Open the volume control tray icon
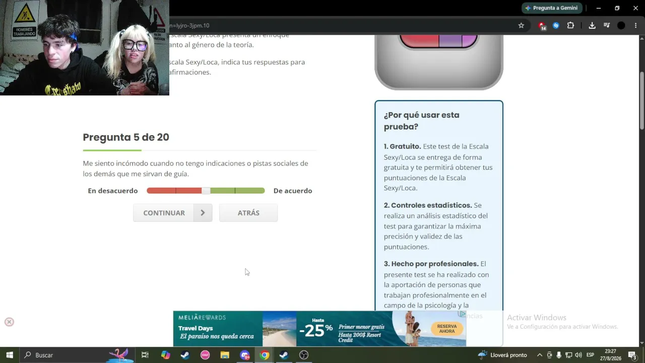 pos(578,355)
